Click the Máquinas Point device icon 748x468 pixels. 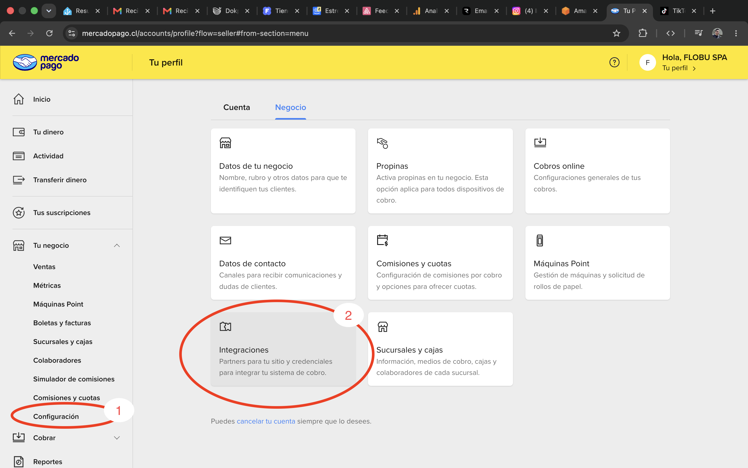point(540,240)
